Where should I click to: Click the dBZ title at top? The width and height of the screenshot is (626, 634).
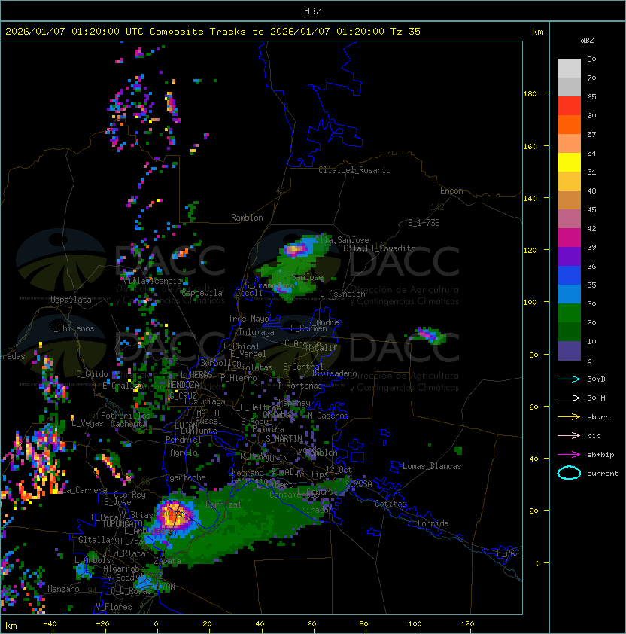pos(313,11)
